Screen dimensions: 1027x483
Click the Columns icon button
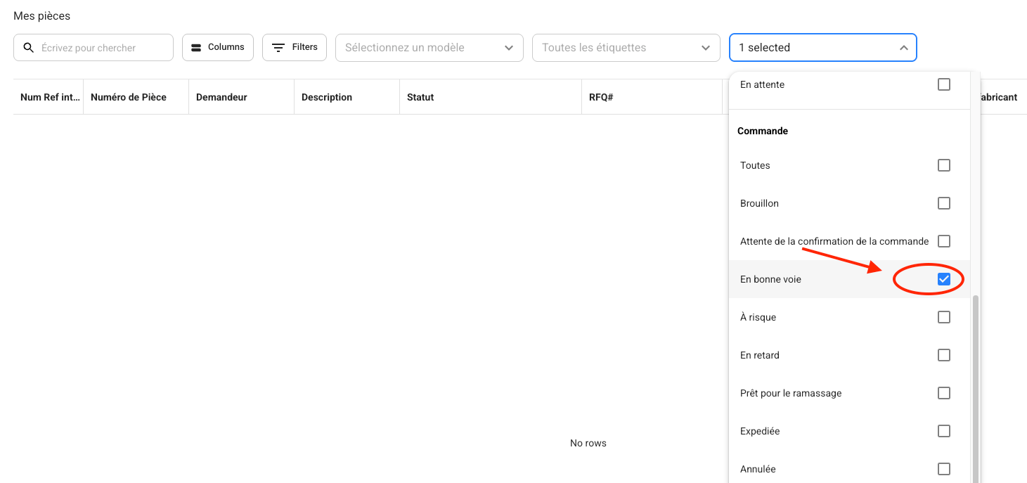click(196, 48)
